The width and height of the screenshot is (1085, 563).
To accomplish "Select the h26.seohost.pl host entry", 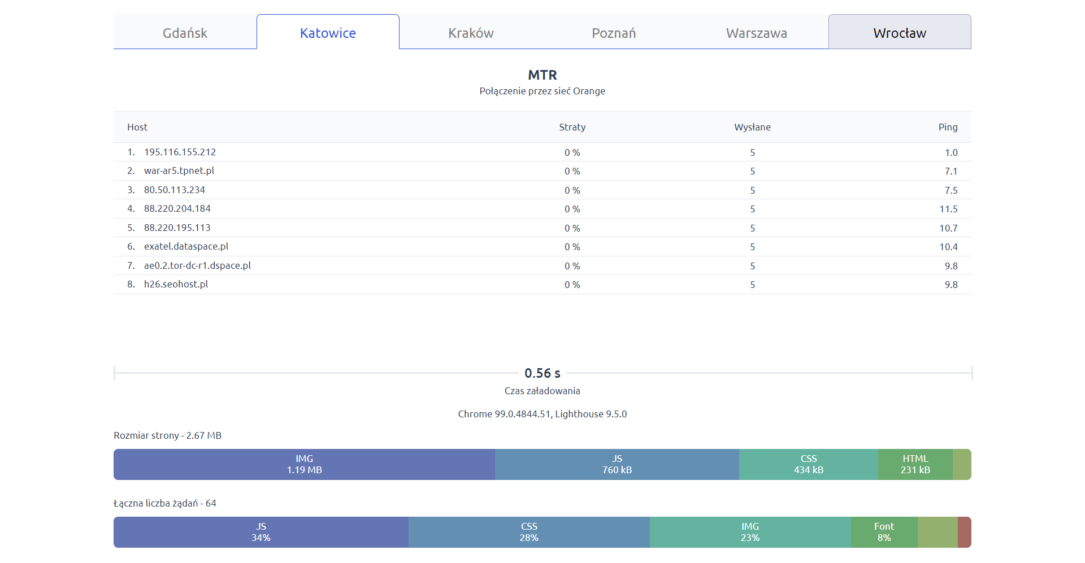I will point(176,284).
